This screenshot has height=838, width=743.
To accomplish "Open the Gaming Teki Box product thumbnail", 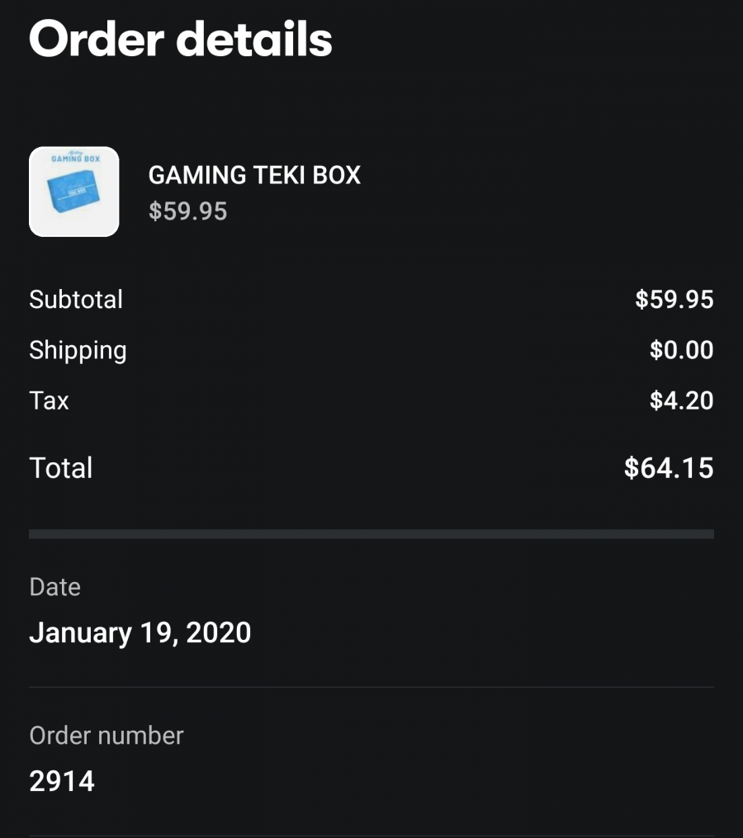I will point(73,192).
